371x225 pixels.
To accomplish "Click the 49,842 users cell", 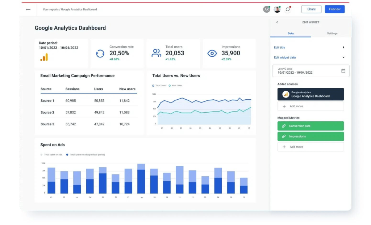I will coord(99,113).
